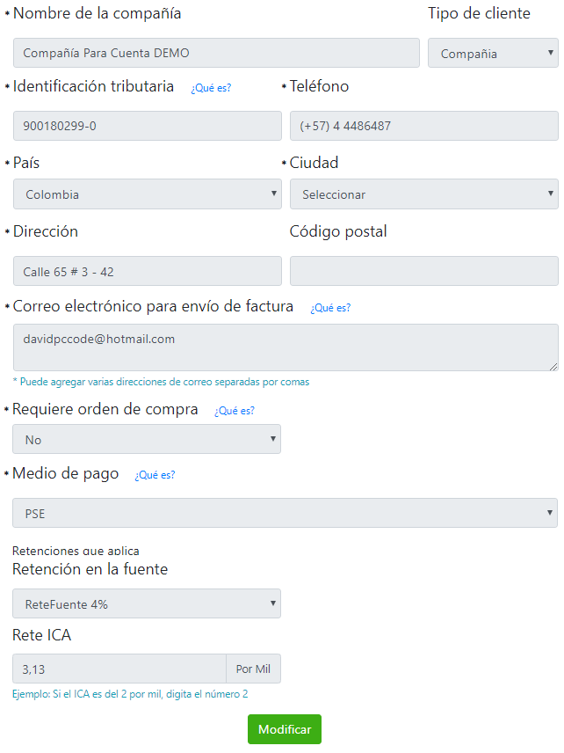Open the País dropdown showing Colombia
Viewport: 564px width, 753px height.
point(146,194)
